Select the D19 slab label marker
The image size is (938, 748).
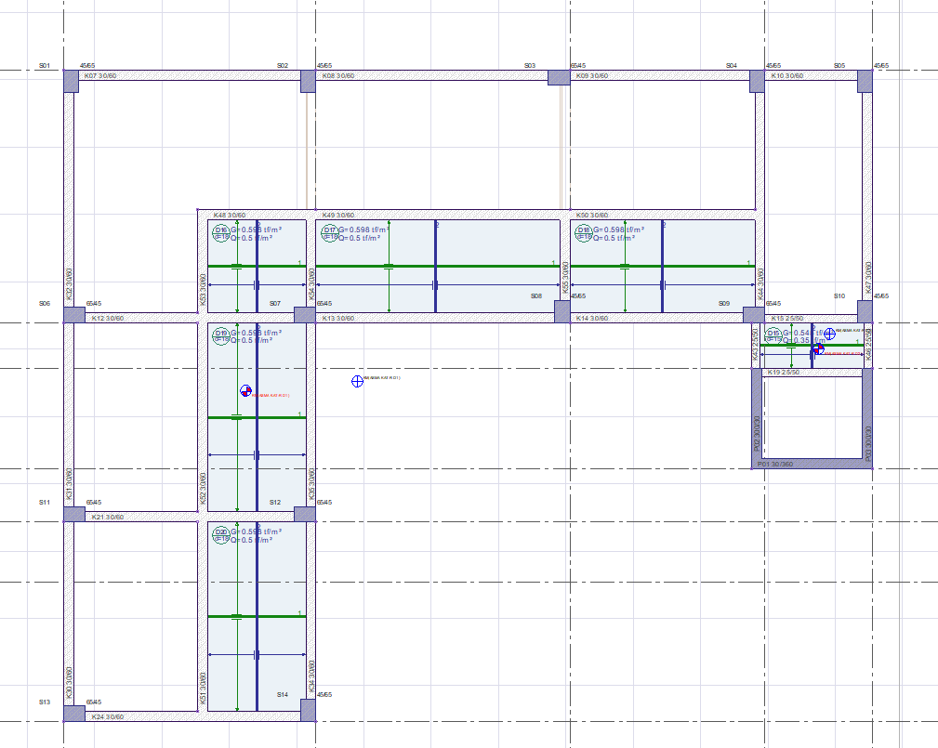point(221,333)
